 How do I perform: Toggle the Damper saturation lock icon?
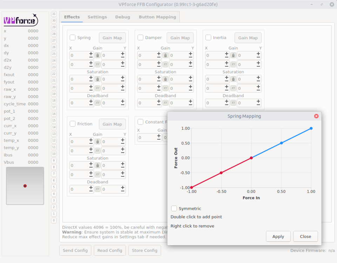pos(166,79)
